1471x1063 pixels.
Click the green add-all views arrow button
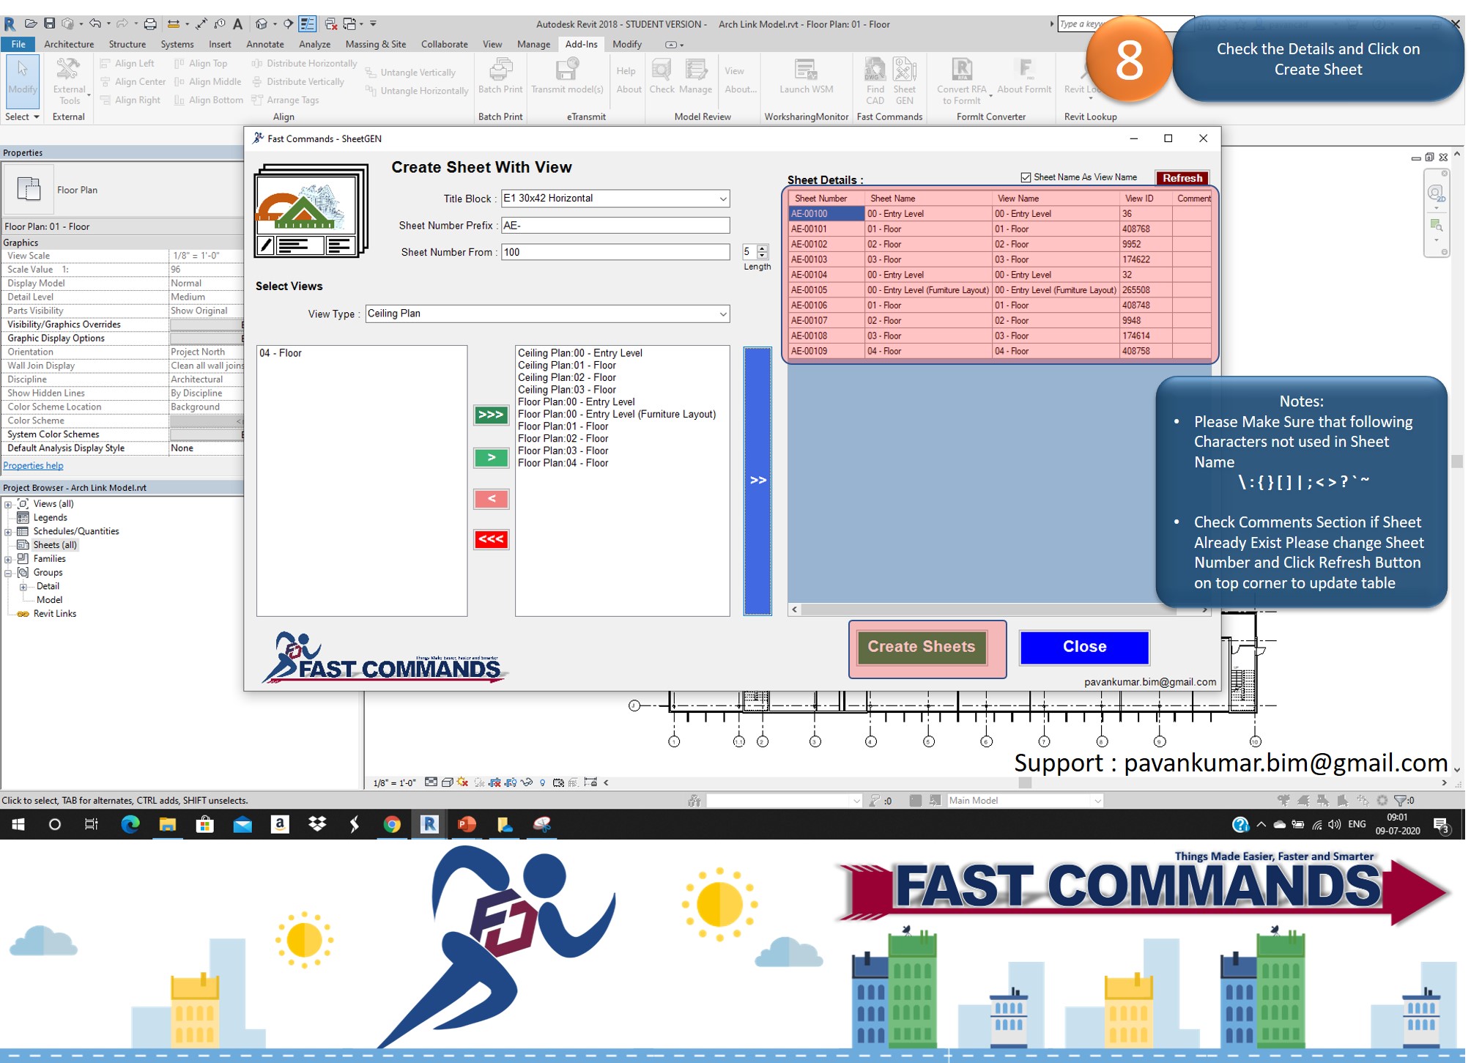490,415
